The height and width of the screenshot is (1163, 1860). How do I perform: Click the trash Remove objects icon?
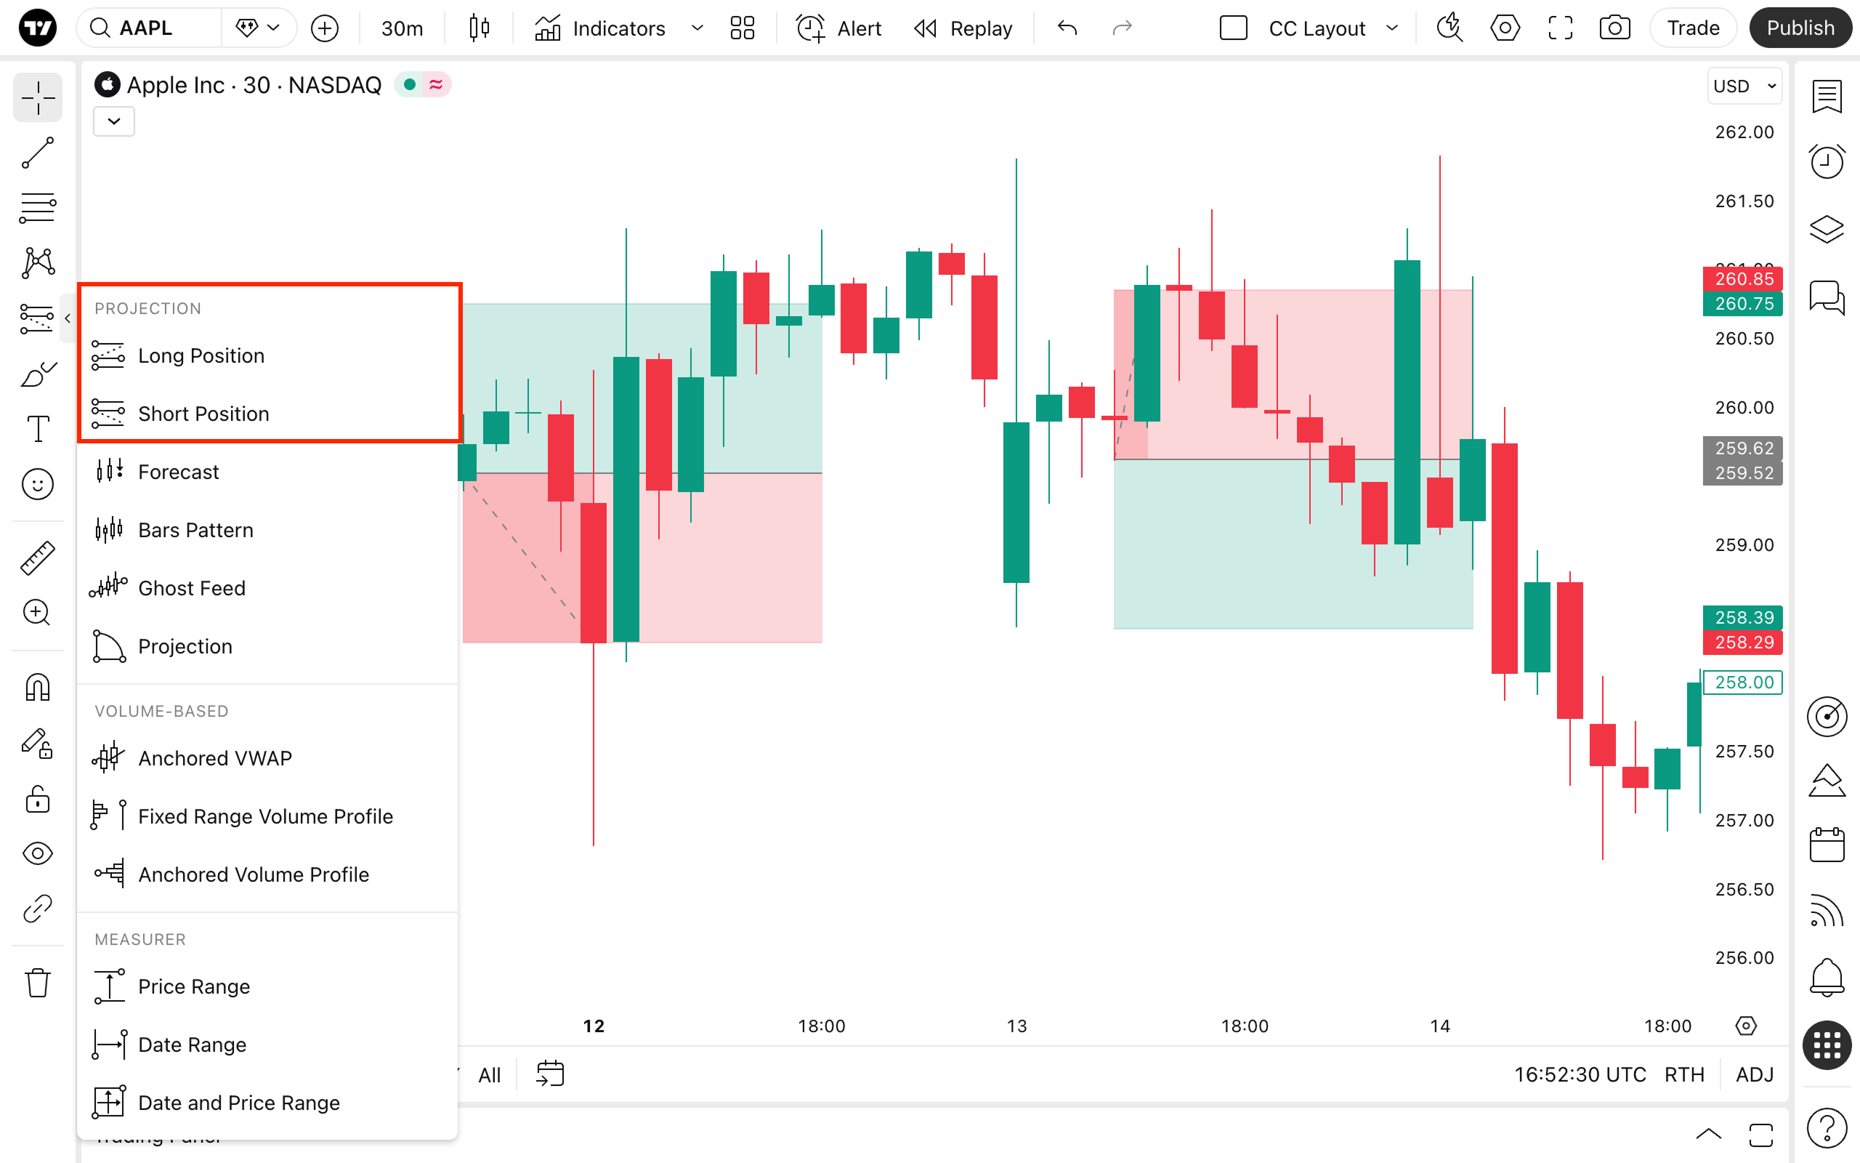[37, 982]
